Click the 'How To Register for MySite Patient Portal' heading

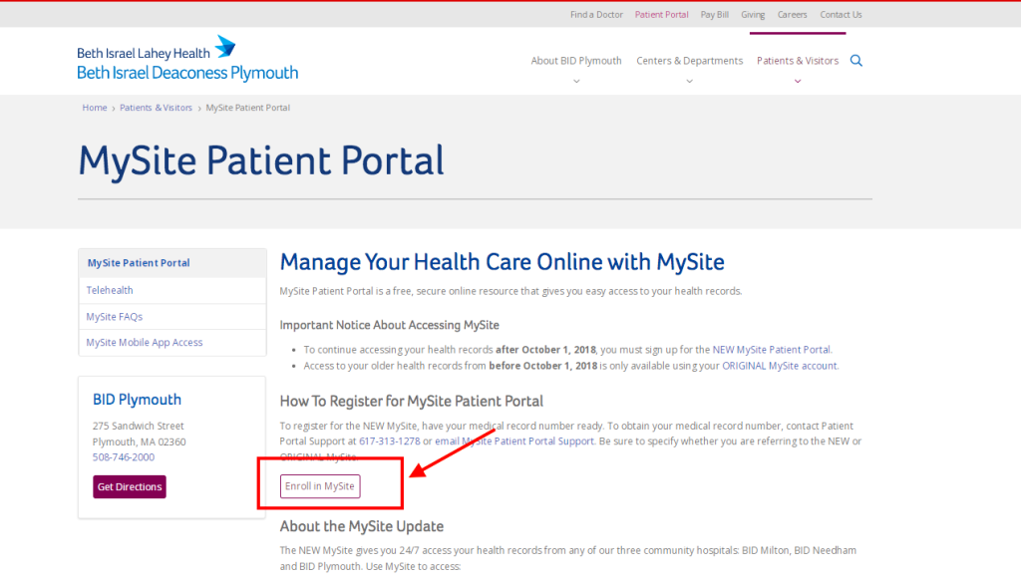(x=412, y=401)
